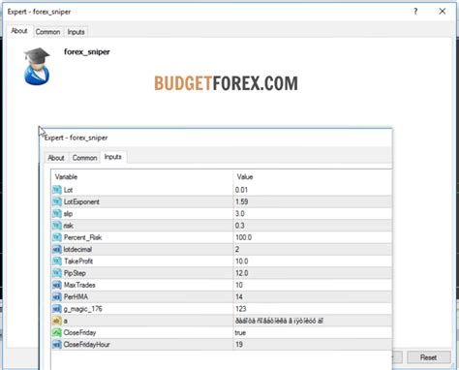The height and width of the screenshot is (370, 459).
Task: Click the TakeProfit variable type icon
Action: 57,262
